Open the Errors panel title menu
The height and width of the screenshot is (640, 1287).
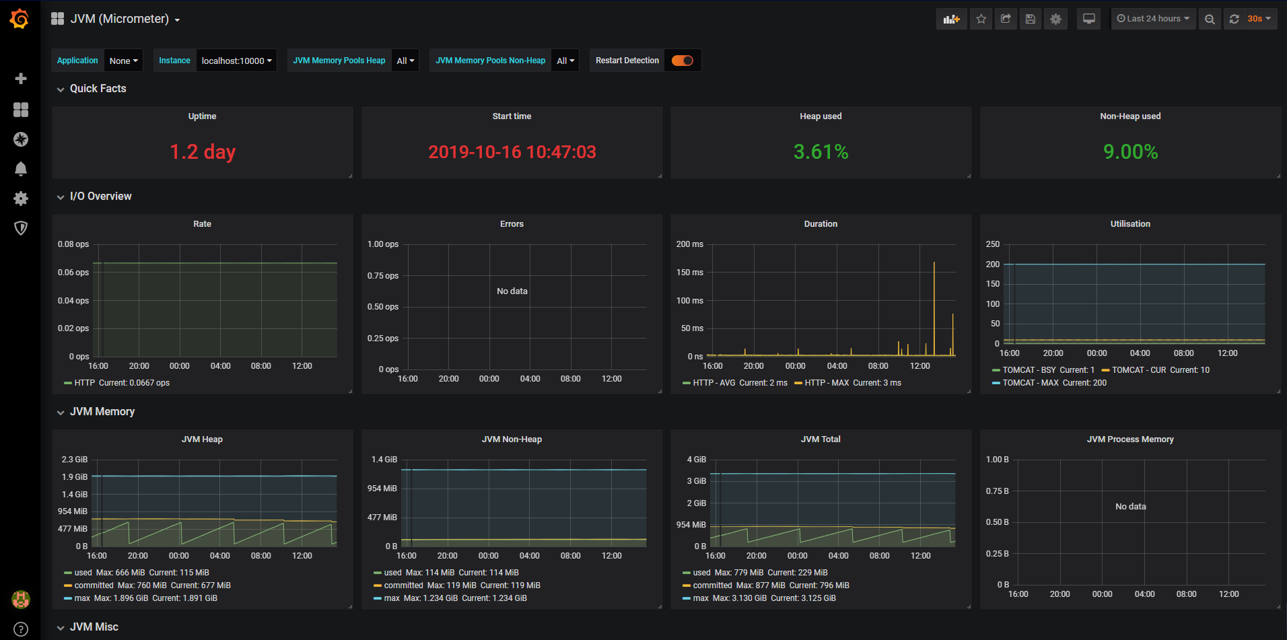pos(512,224)
